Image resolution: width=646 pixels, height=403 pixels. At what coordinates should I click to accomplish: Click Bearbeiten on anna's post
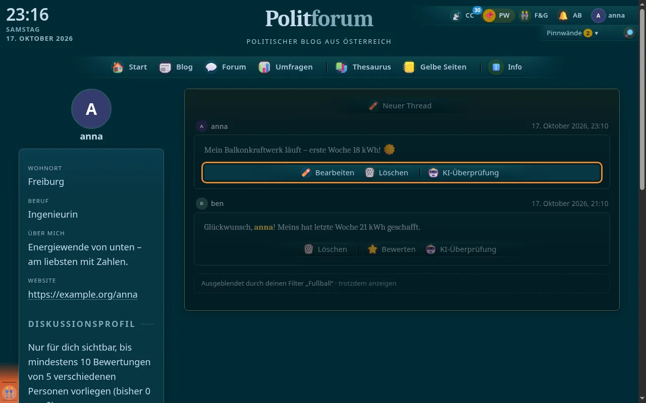328,173
